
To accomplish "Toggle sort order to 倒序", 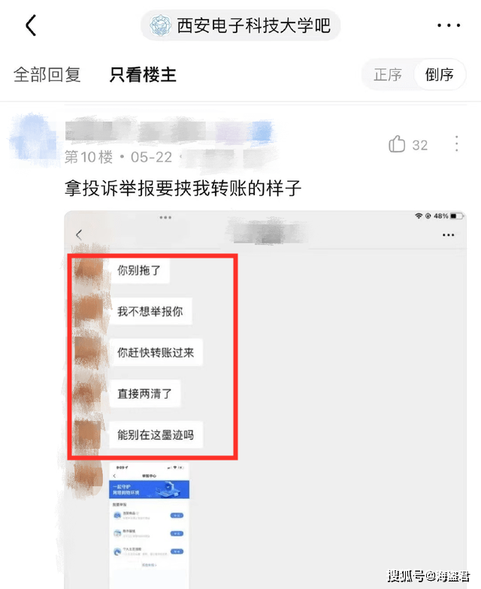I will pos(439,74).
